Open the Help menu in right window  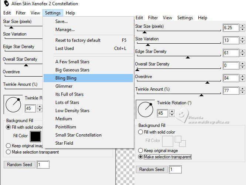[202, 18]
